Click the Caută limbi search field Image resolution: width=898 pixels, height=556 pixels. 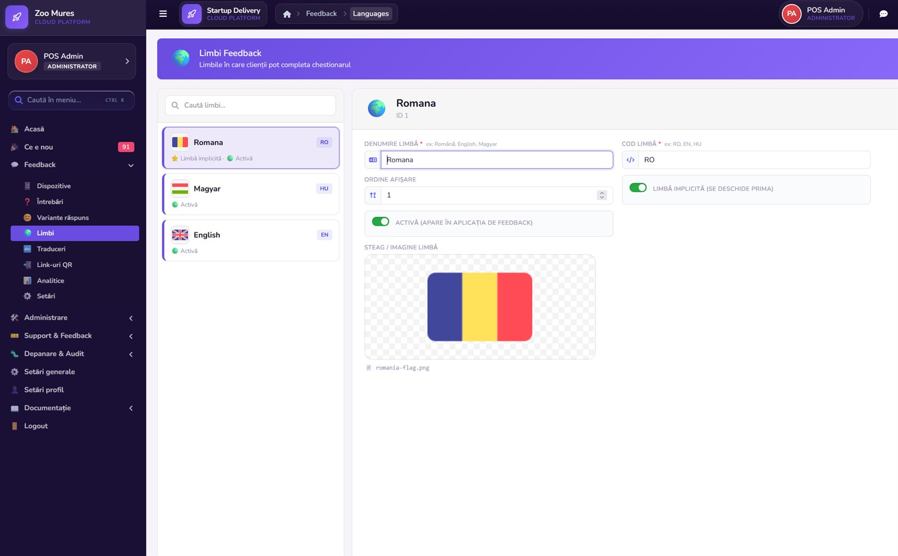coord(250,105)
